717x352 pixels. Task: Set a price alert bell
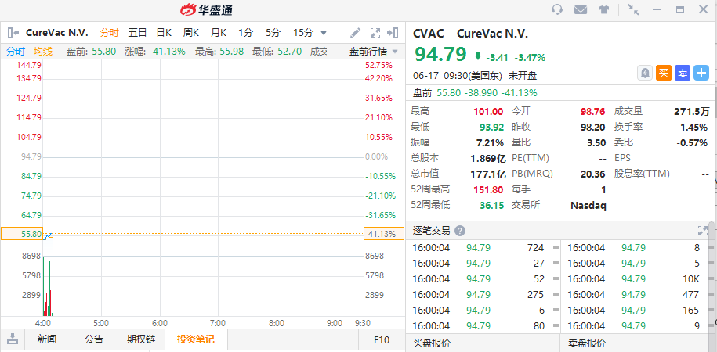point(645,73)
